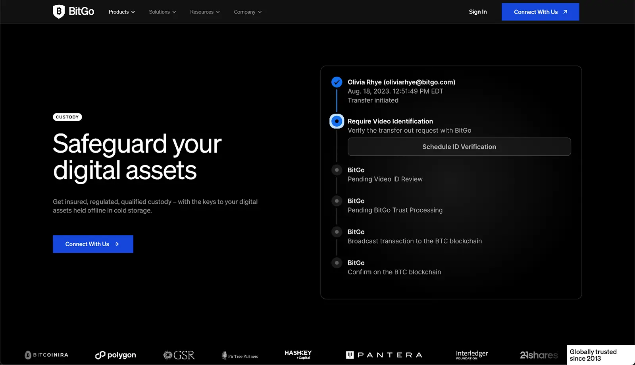Click the GSR logo
635x365 pixels.
[x=179, y=355]
